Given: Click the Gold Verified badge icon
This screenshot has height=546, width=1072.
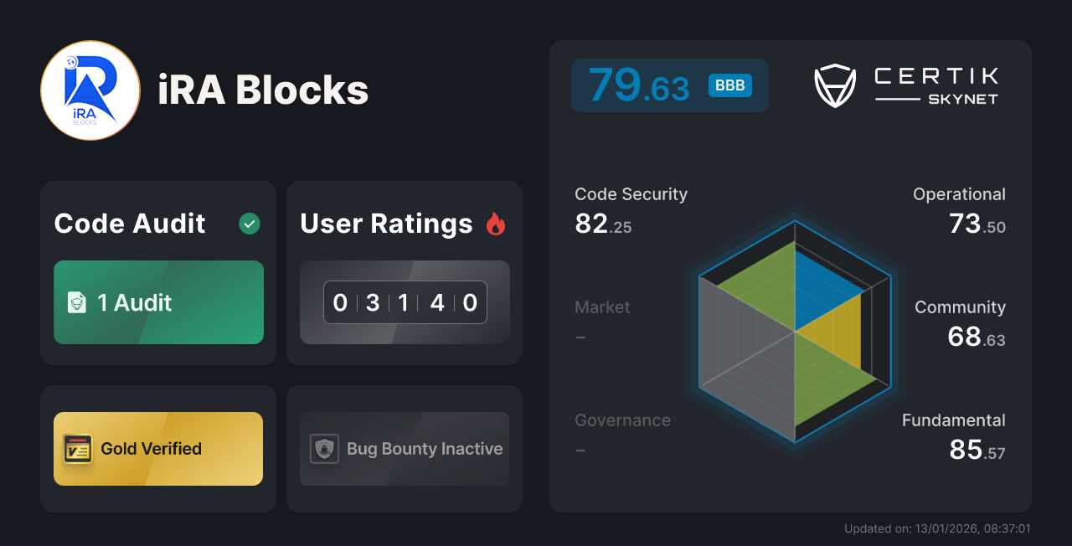Looking at the screenshot, I should (78, 449).
